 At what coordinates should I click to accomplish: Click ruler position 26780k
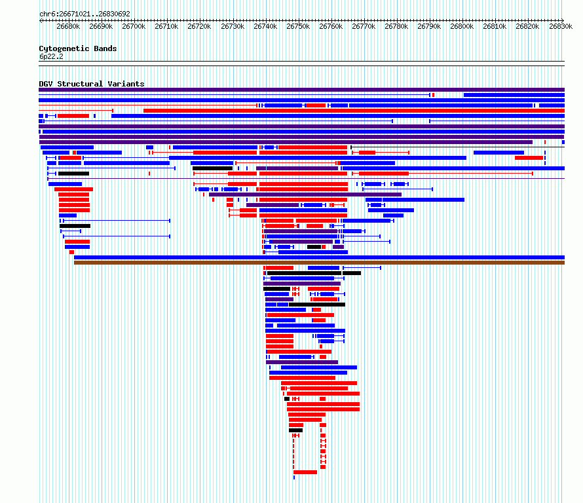396,26
